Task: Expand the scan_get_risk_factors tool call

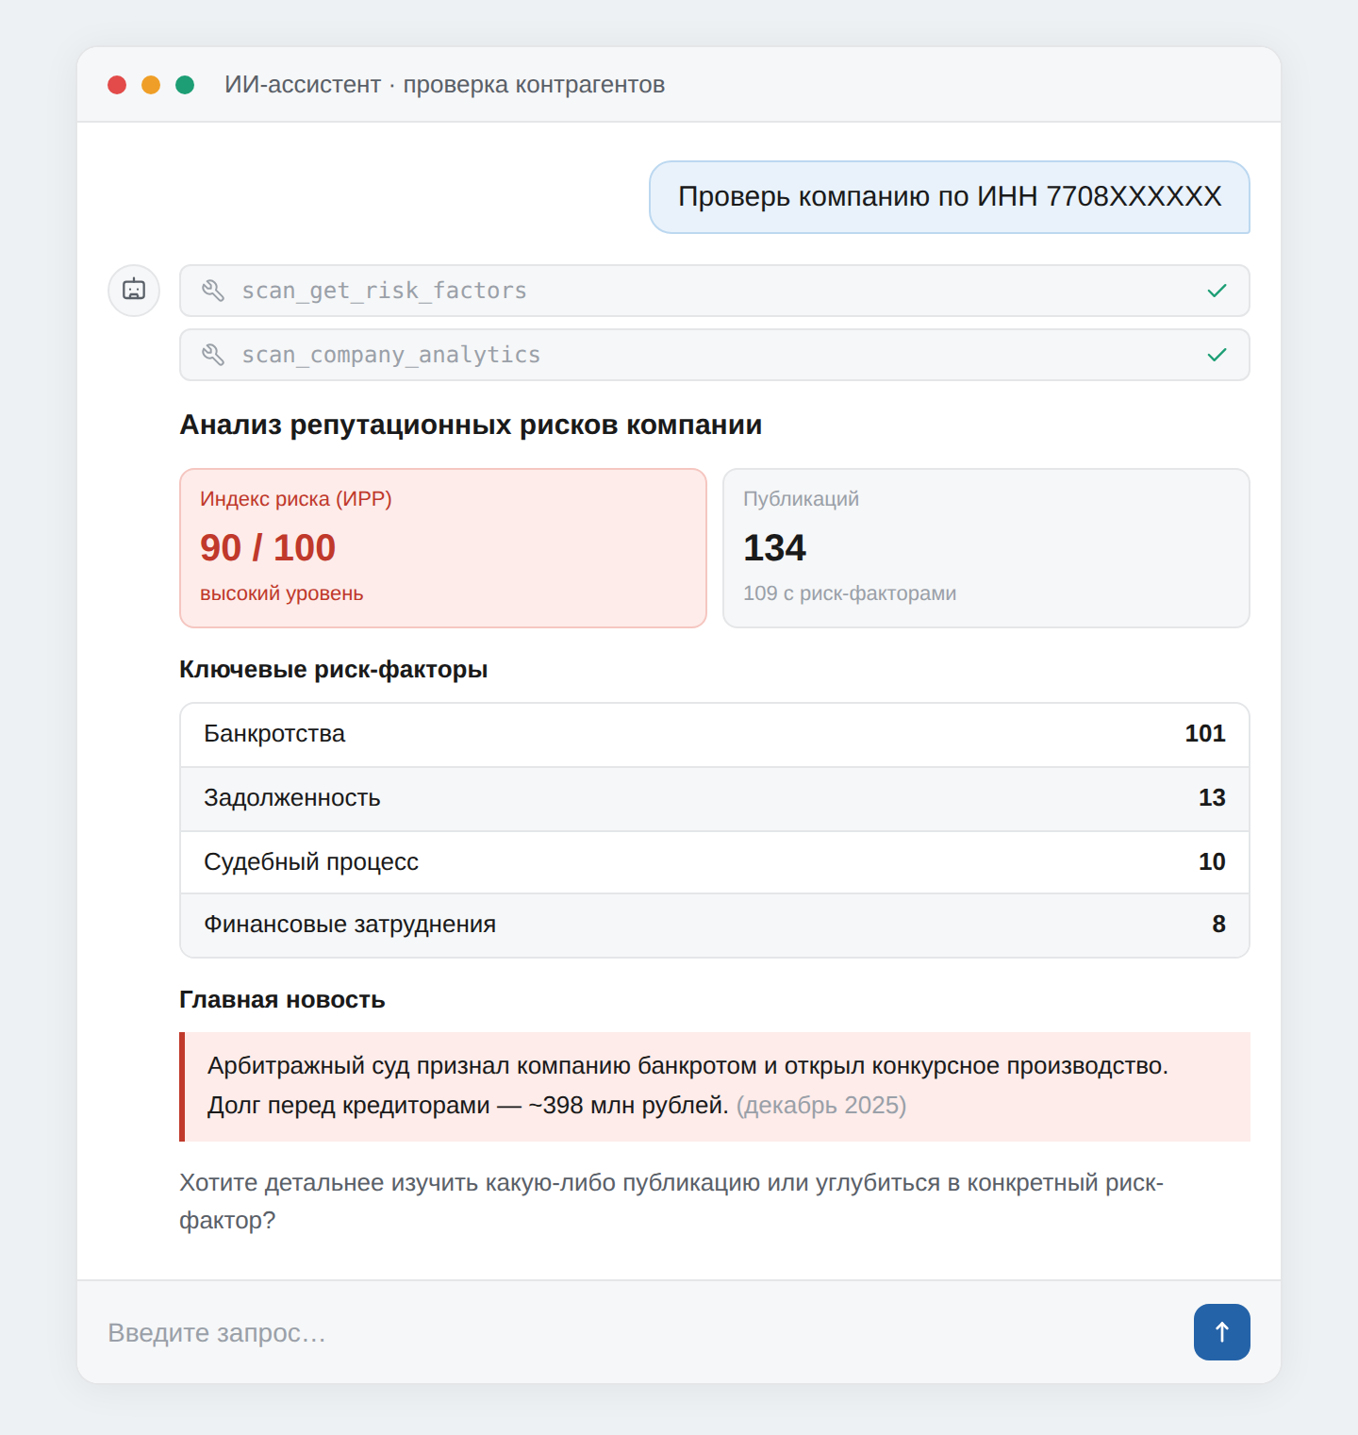Action: click(715, 291)
